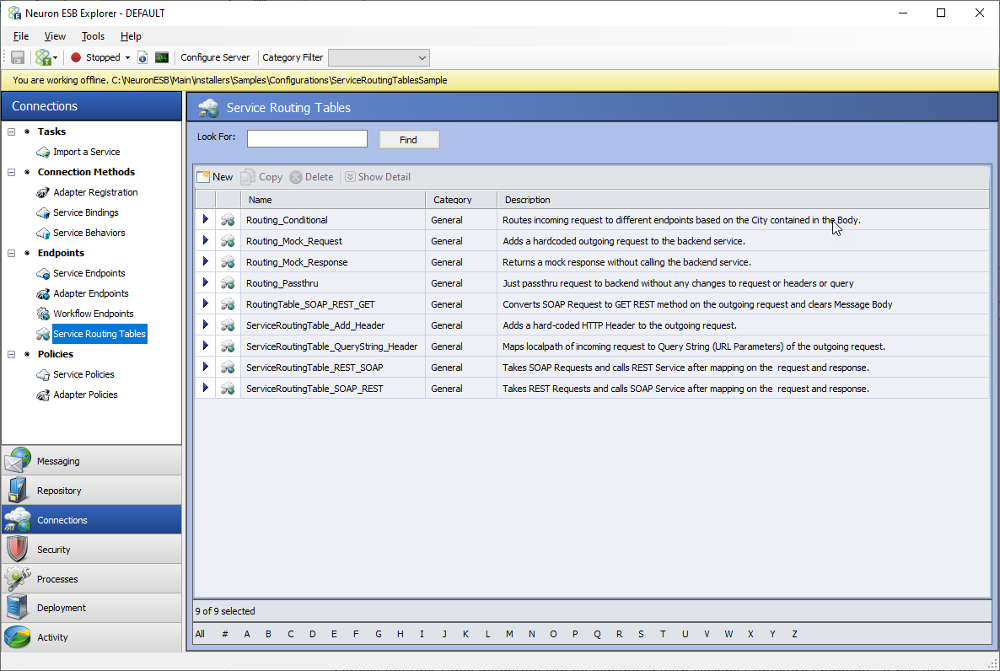Image resolution: width=1000 pixels, height=671 pixels.
Task: Click Configure Server in the toolbar
Action: click(215, 57)
